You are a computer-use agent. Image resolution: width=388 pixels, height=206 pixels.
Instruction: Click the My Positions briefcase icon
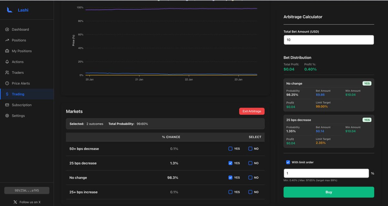[7, 51]
